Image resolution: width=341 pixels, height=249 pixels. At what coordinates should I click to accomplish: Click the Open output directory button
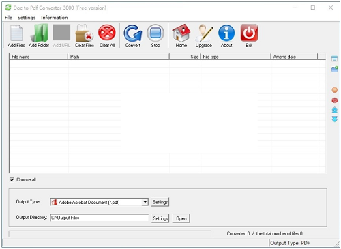coord(181,218)
